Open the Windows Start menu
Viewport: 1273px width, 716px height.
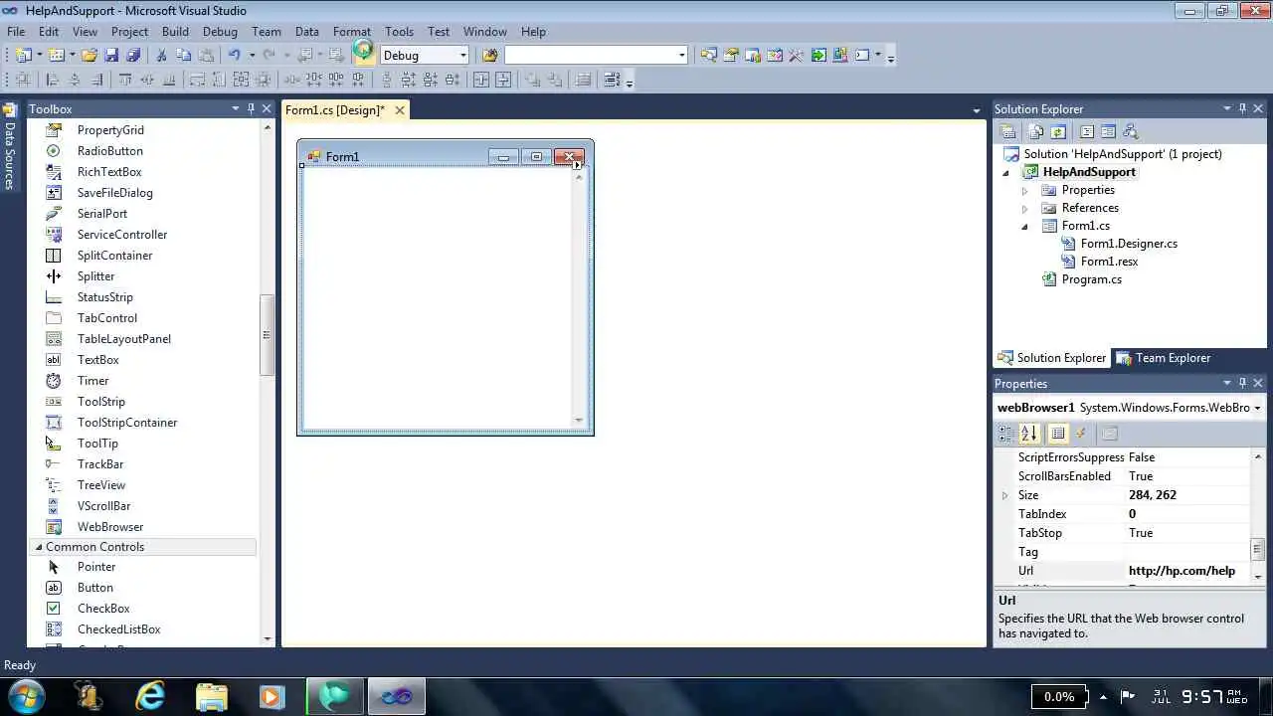point(25,695)
